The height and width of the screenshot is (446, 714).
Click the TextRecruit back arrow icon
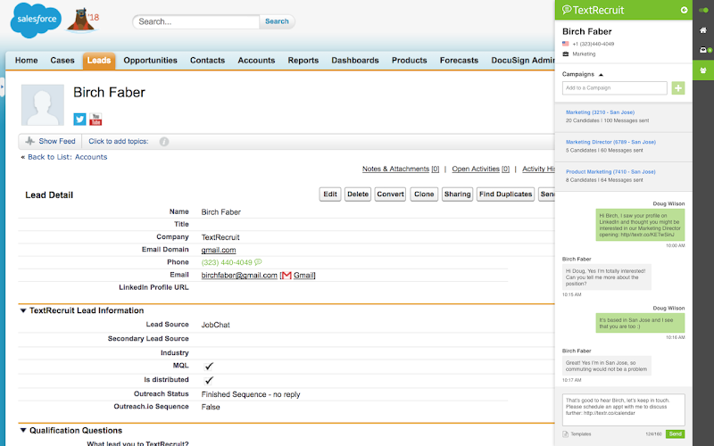point(684,10)
